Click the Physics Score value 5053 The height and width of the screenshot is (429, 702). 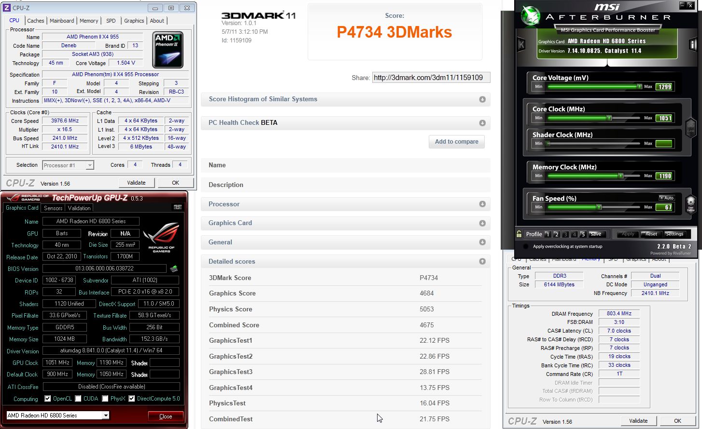(x=427, y=309)
